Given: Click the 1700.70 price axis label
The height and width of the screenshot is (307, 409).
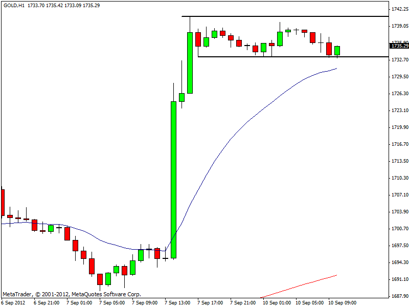Looking at the screenshot, I should pyautogui.click(x=399, y=229).
